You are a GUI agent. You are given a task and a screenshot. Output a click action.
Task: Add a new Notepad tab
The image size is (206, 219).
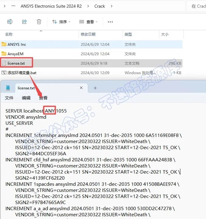95,88
